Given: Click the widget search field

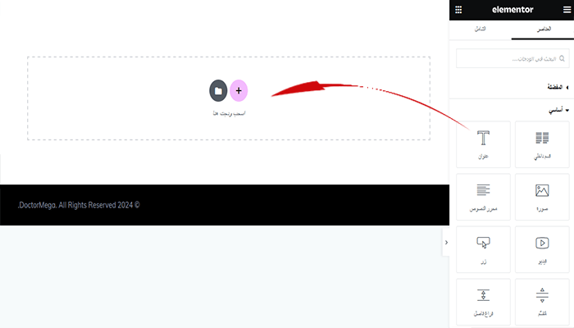Looking at the screenshot, I should tap(512, 58).
